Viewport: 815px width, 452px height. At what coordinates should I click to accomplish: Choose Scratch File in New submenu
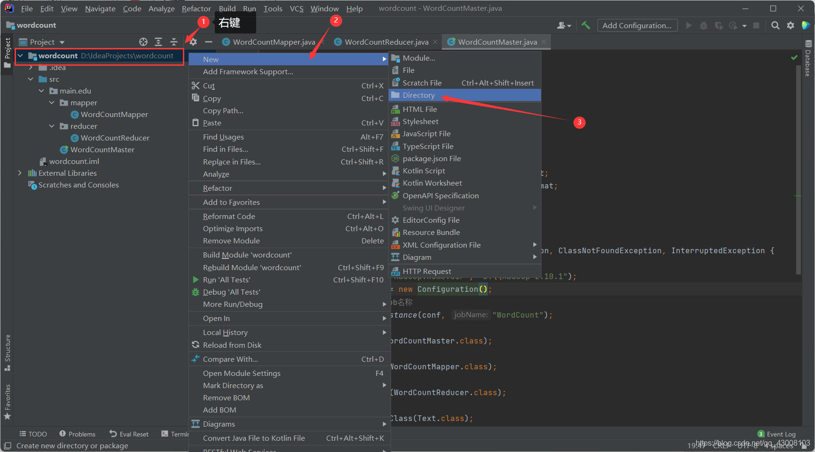tap(465, 83)
